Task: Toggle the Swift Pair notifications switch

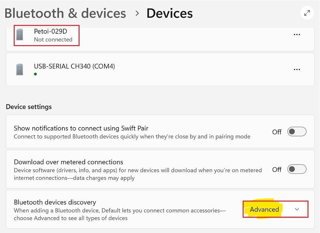Action: pyautogui.click(x=297, y=132)
